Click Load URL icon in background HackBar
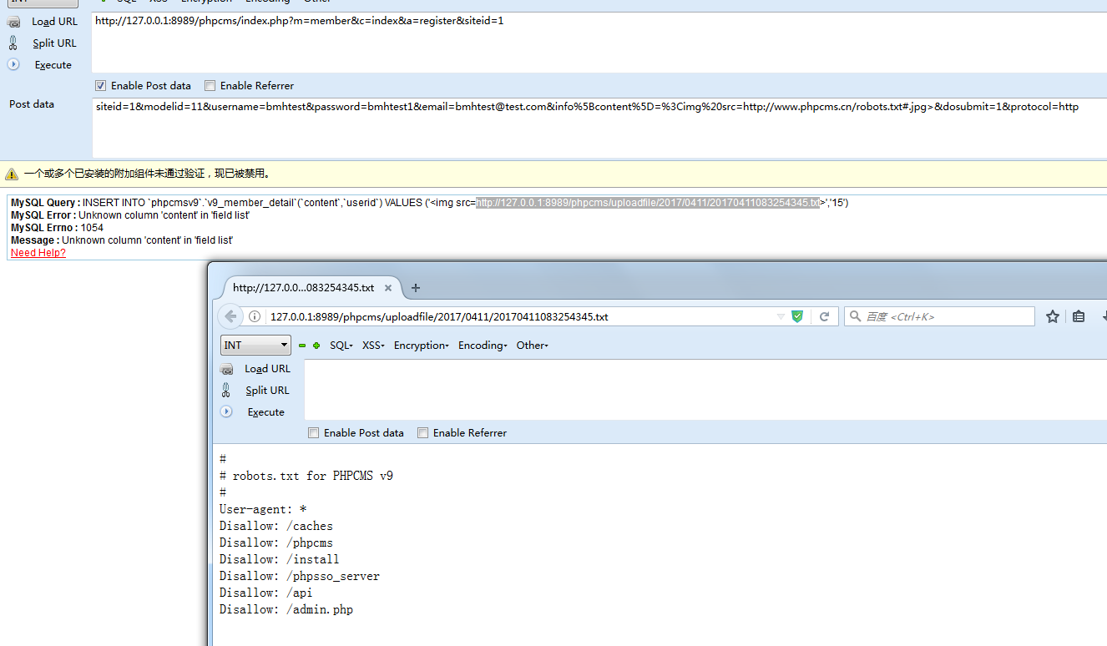The width and height of the screenshot is (1107, 646). pyautogui.click(x=13, y=22)
